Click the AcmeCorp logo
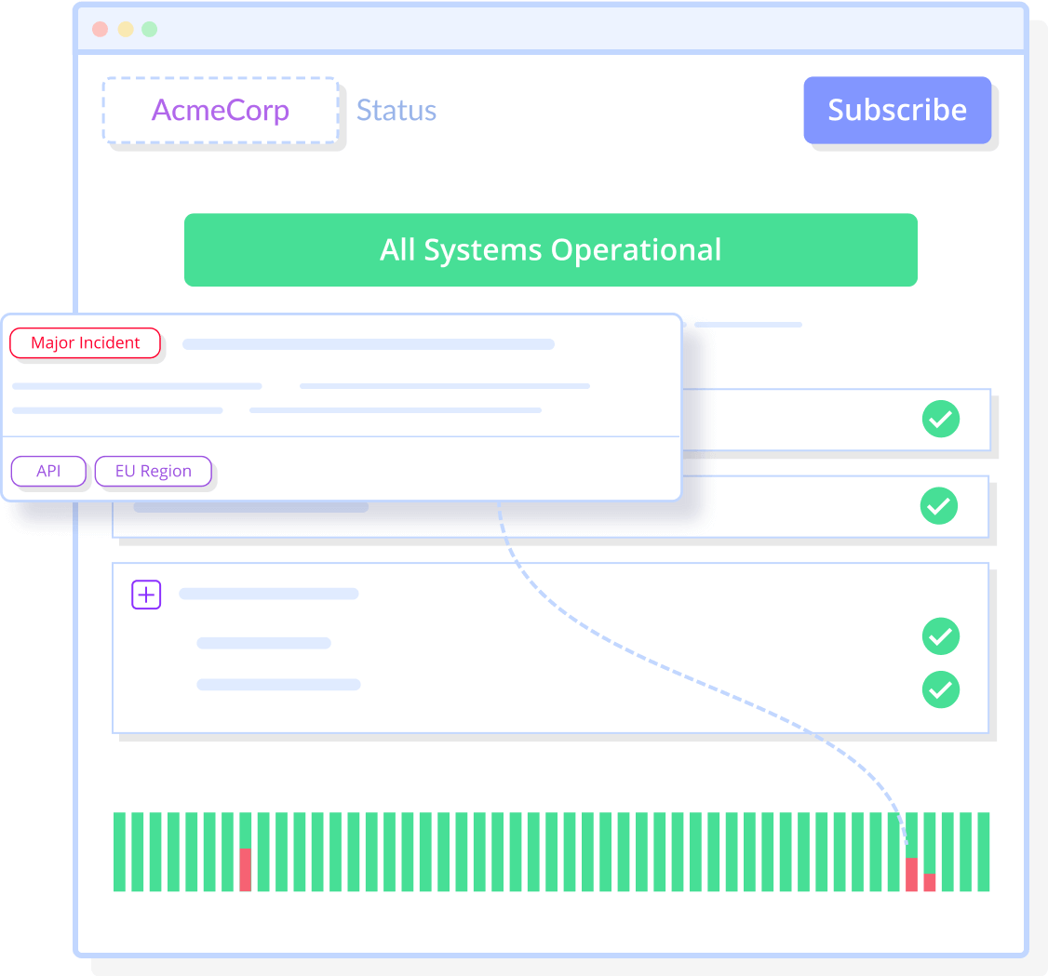This screenshot has height=976, width=1048. 220,110
